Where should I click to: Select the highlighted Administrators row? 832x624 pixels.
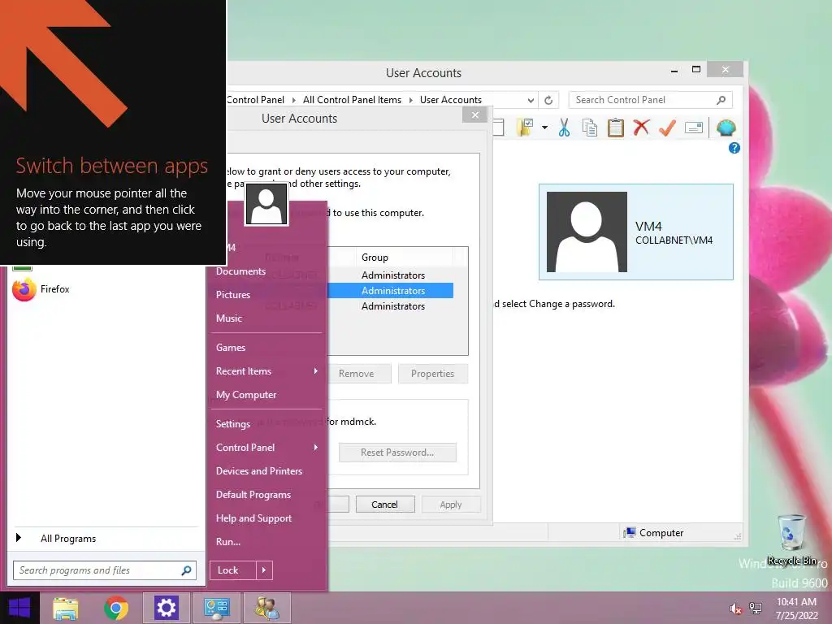tap(391, 291)
